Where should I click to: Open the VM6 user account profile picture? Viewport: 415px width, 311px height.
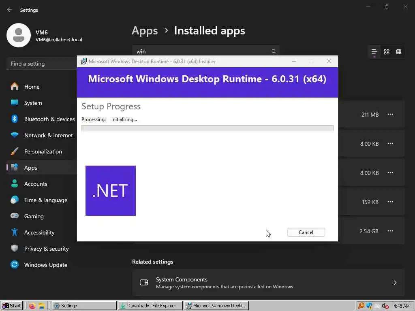(x=19, y=35)
